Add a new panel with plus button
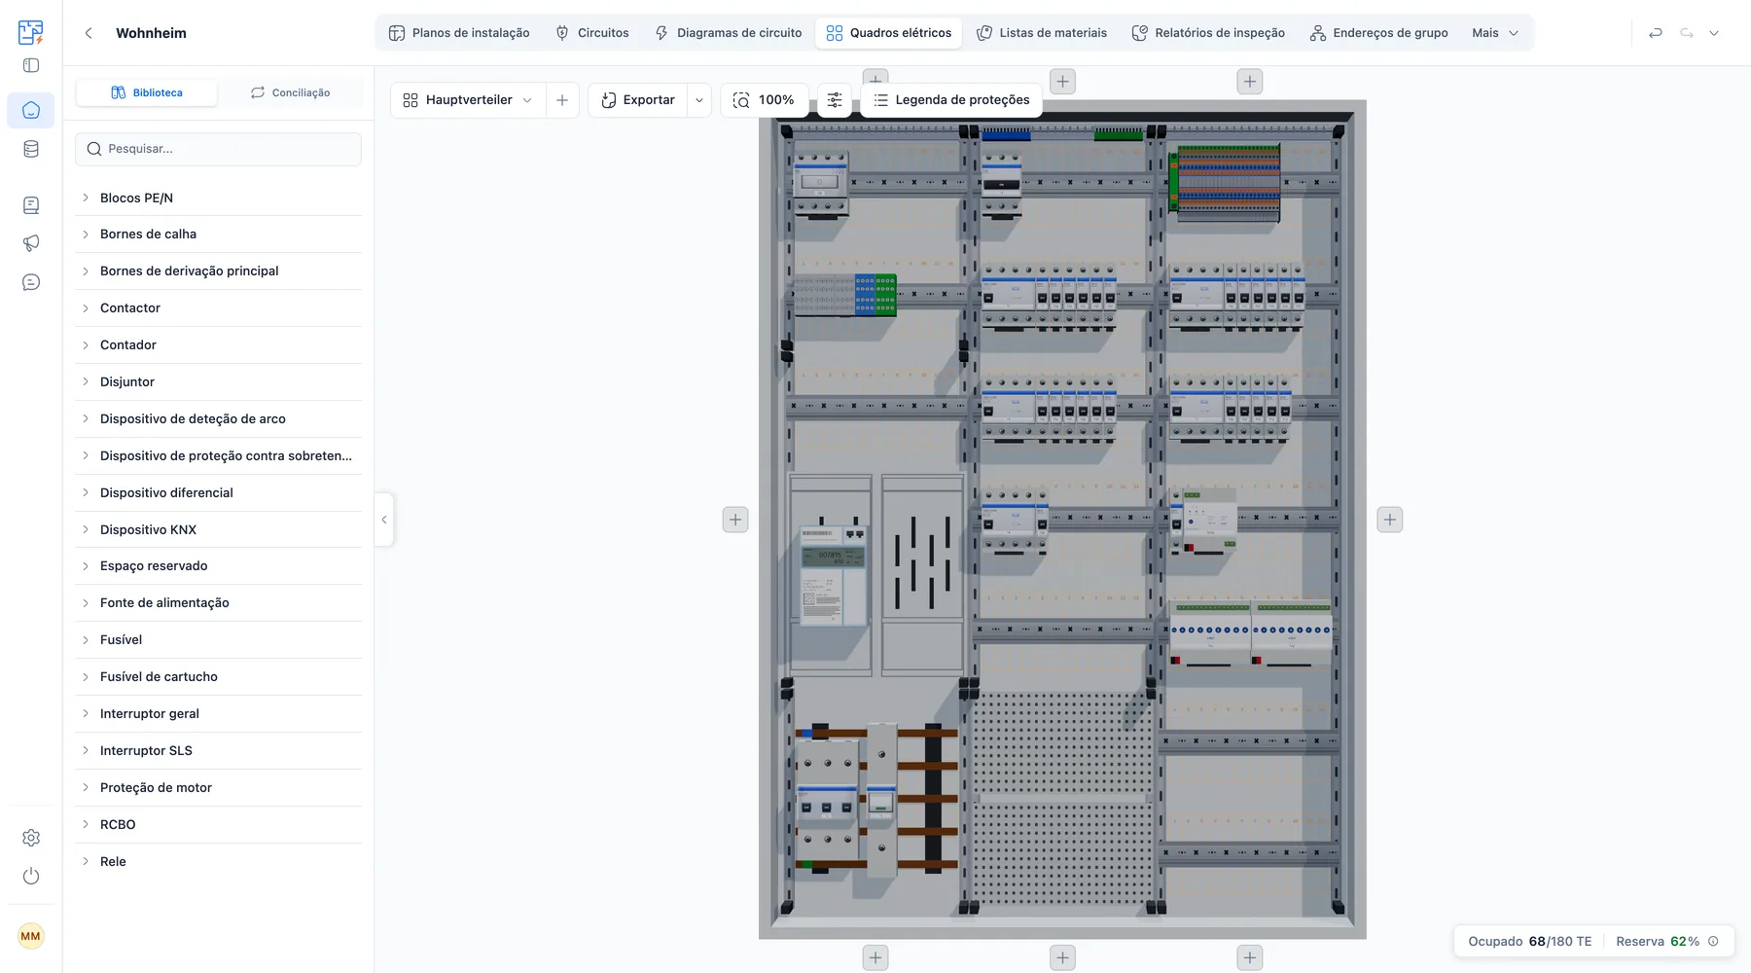1751x973 pixels. pyautogui.click(x=562, y=100)
